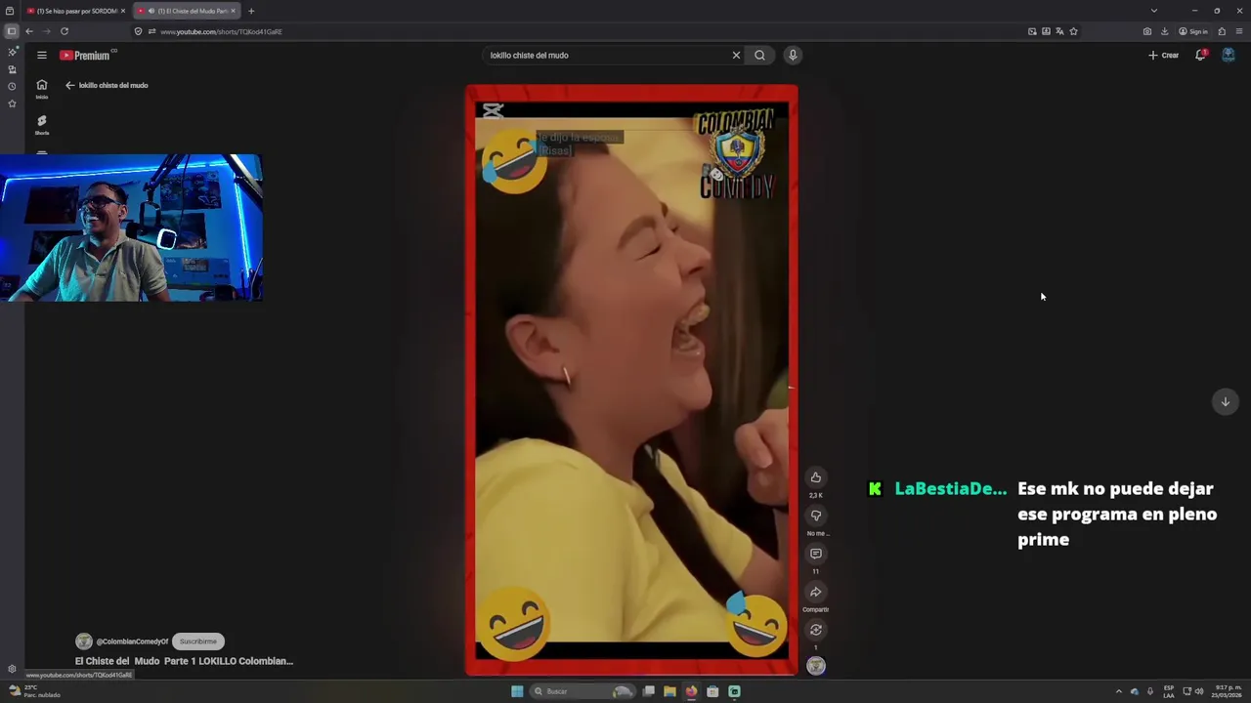1251x703 pixels.
Task: Bookmark this page with star
Action: tap(1073, 31)
